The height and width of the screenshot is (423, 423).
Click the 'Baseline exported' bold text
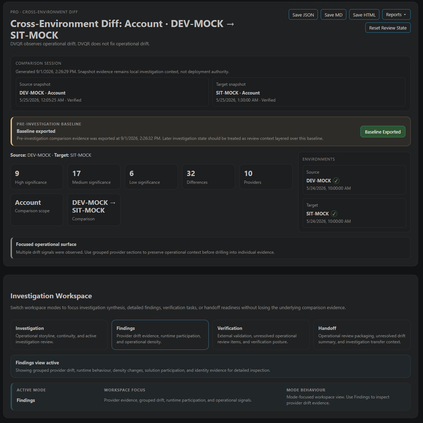[x=36, y=131]
